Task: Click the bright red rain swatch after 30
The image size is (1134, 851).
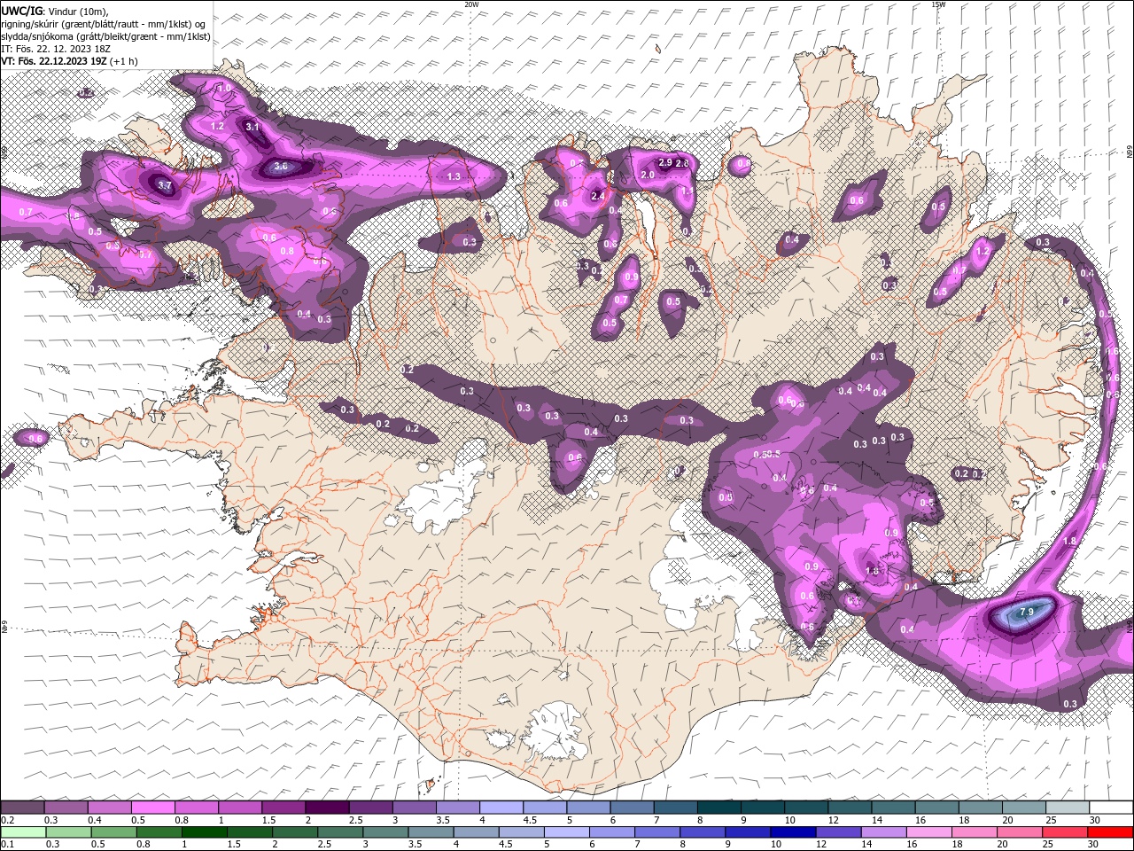Action: point(1110,832)
